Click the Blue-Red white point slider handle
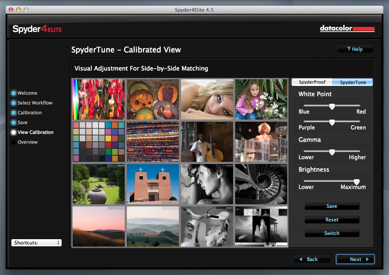The image size is (389, 275). pos(332,106)
